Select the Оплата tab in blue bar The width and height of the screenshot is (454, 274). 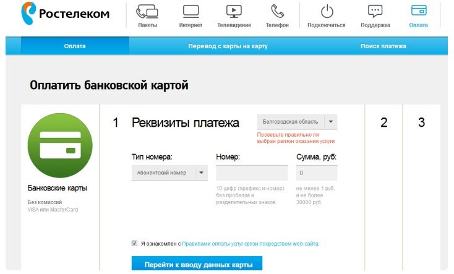click(x=75, y=46)
